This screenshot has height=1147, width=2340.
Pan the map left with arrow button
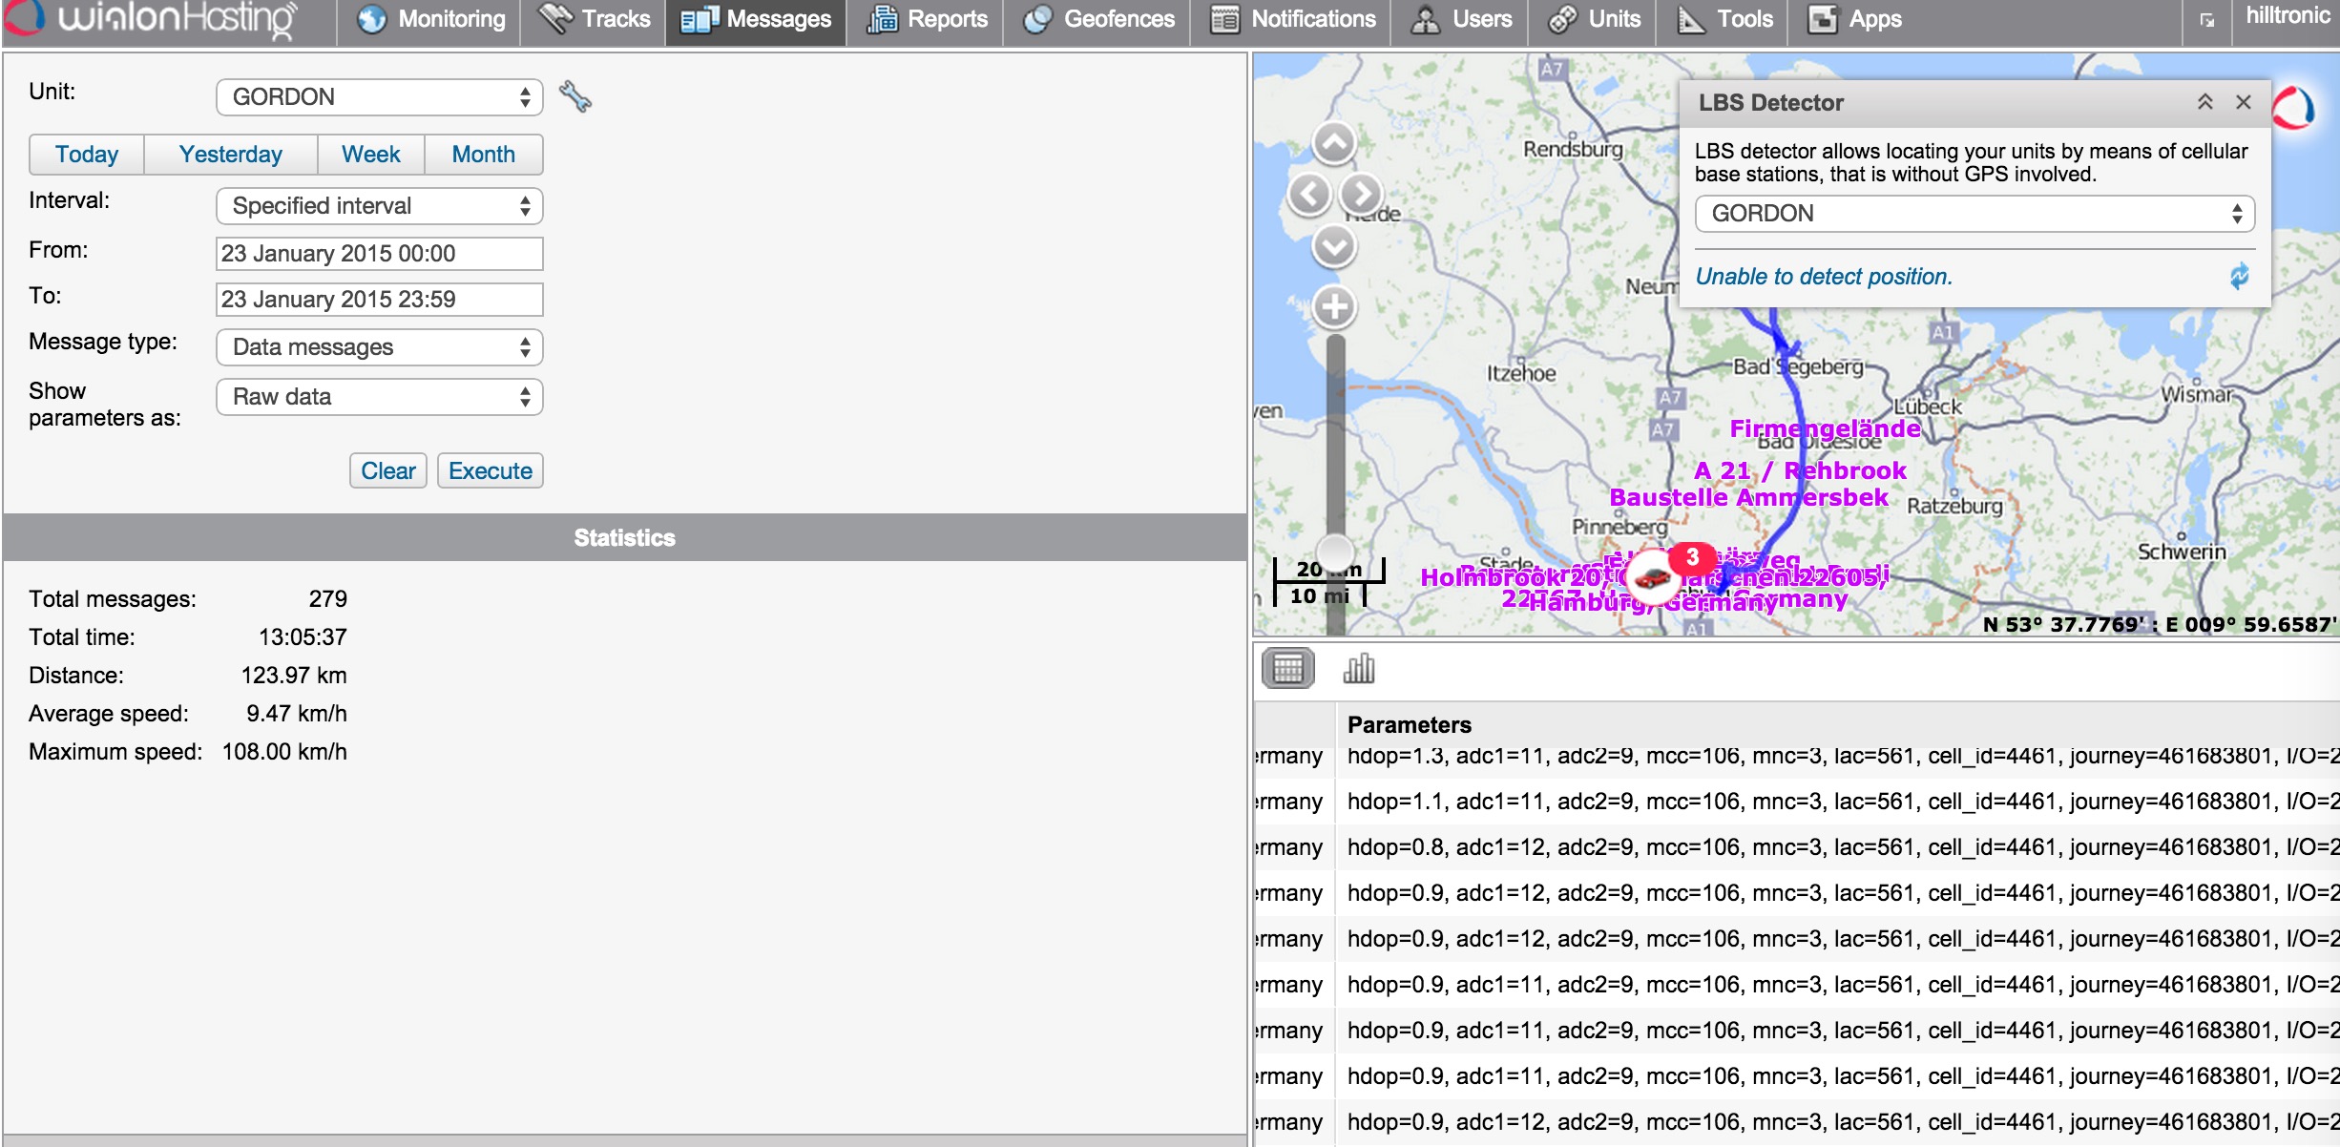pos(1308,195)
